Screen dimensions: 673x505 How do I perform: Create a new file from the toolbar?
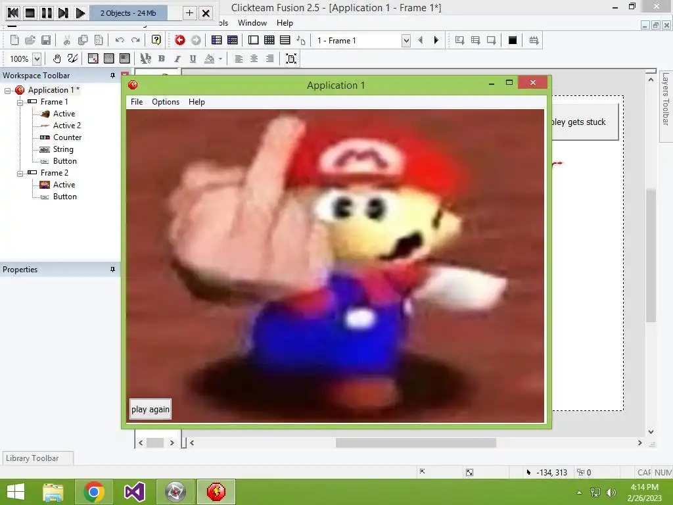[x=14, y=40]
